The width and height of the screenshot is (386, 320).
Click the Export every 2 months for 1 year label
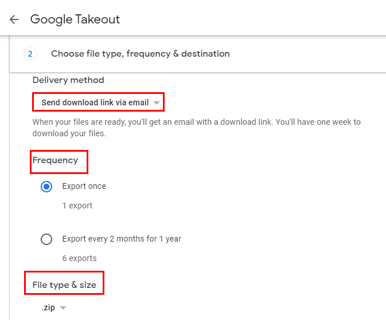tap(122, 239)
